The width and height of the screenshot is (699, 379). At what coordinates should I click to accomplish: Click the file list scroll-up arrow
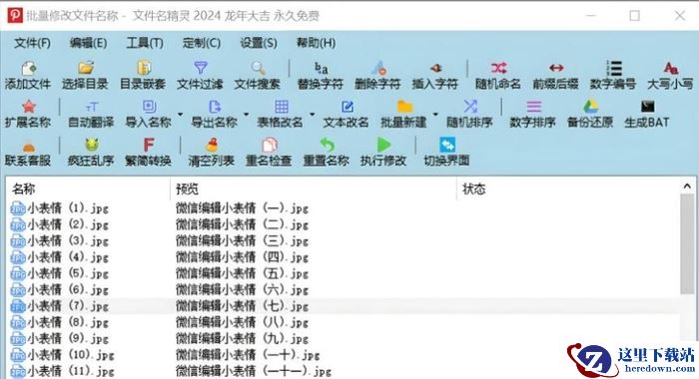pyautogui.click(x=687, y=187)
